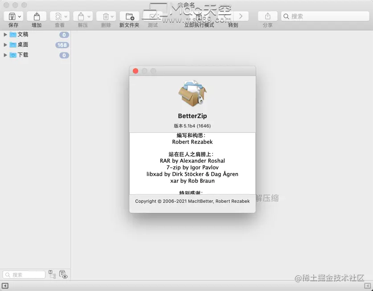Viewport: 373px width, 291px height.
Task: Click the sidebar tree-structure icon
Action: click(52, 275)
